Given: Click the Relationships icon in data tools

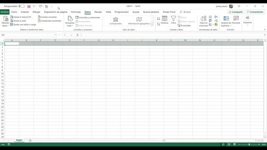Looking at the screenshot, I should click(x=216, y=21).
